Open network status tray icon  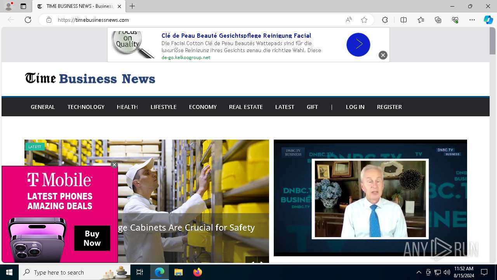pos(438,272)
